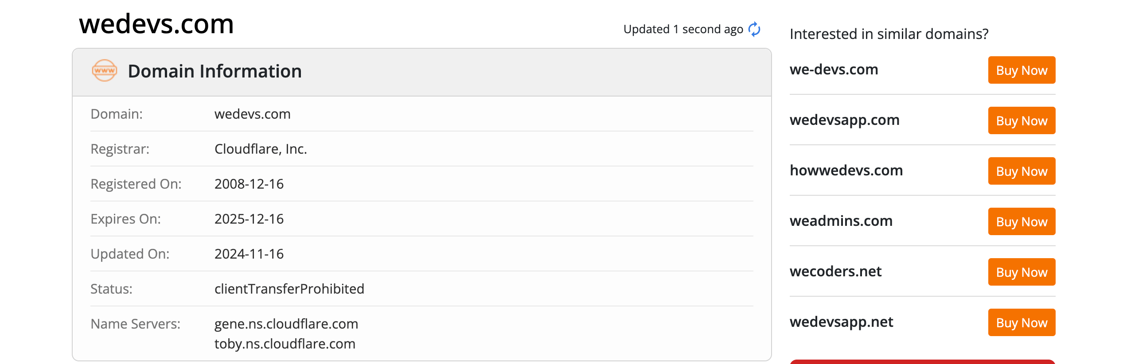Click the Cloudflare, Inc. registrar value
This screenshot has width=1123, height=364.
261,149
